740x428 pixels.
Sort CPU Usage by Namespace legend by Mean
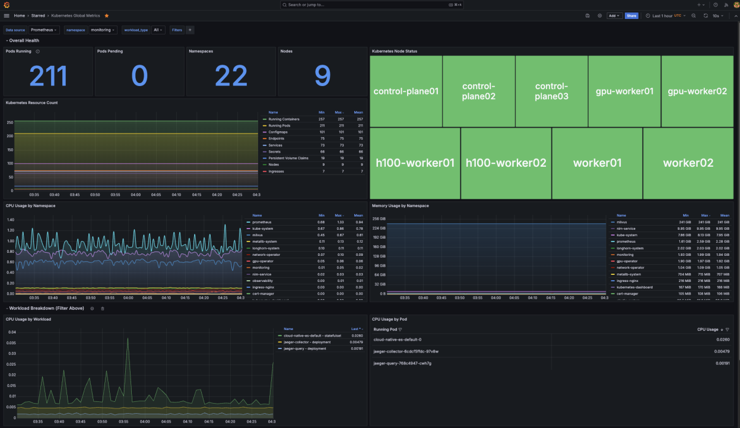tap(358, 215)
